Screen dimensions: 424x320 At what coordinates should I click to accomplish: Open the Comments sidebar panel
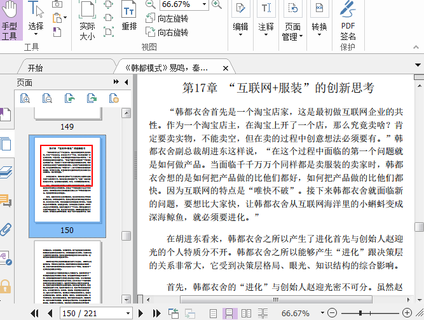[6, 201]
